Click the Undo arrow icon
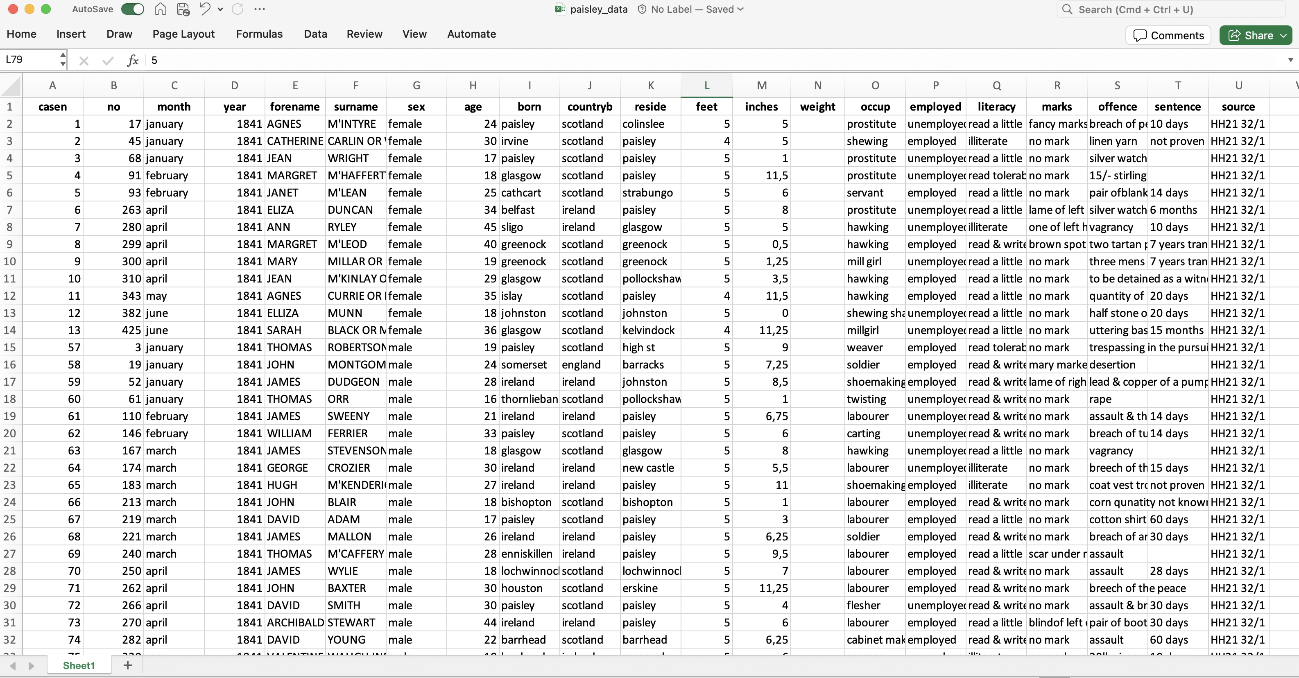 coord(204,9)
